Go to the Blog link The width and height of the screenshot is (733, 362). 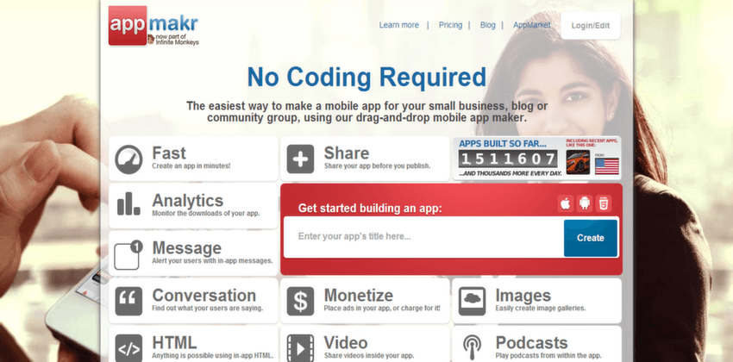pyautogui.click(x=487, y=25)
